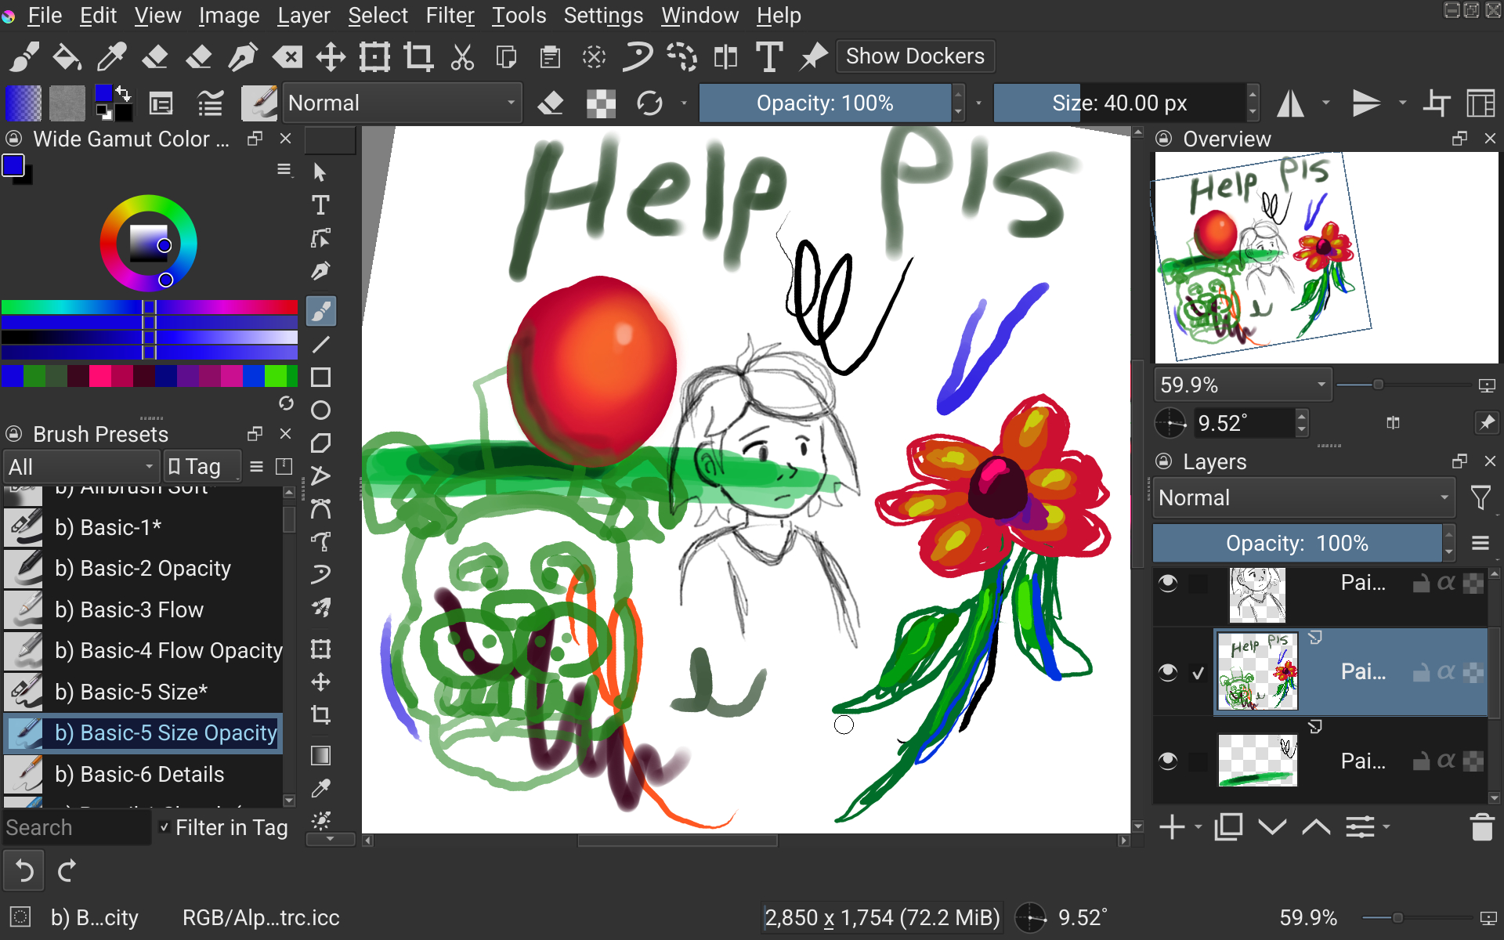This screenshot has height=940, width=1504.
Task: Open the Layers blending mode dropdown
Action: coord(1303,498)
